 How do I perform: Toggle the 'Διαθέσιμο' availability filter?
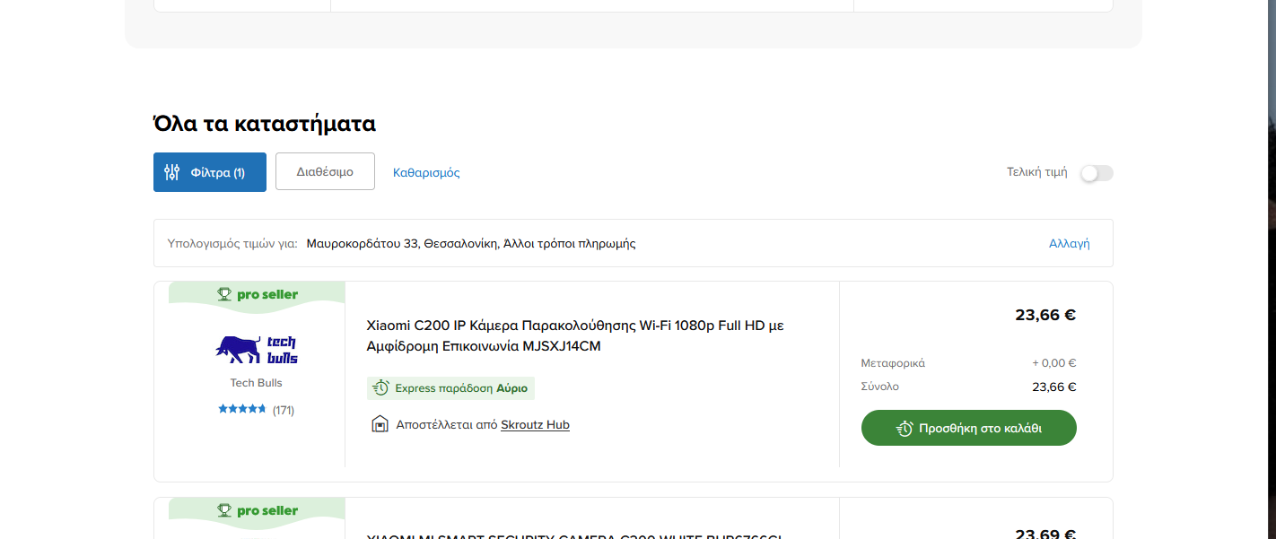(x=325, y=171)
